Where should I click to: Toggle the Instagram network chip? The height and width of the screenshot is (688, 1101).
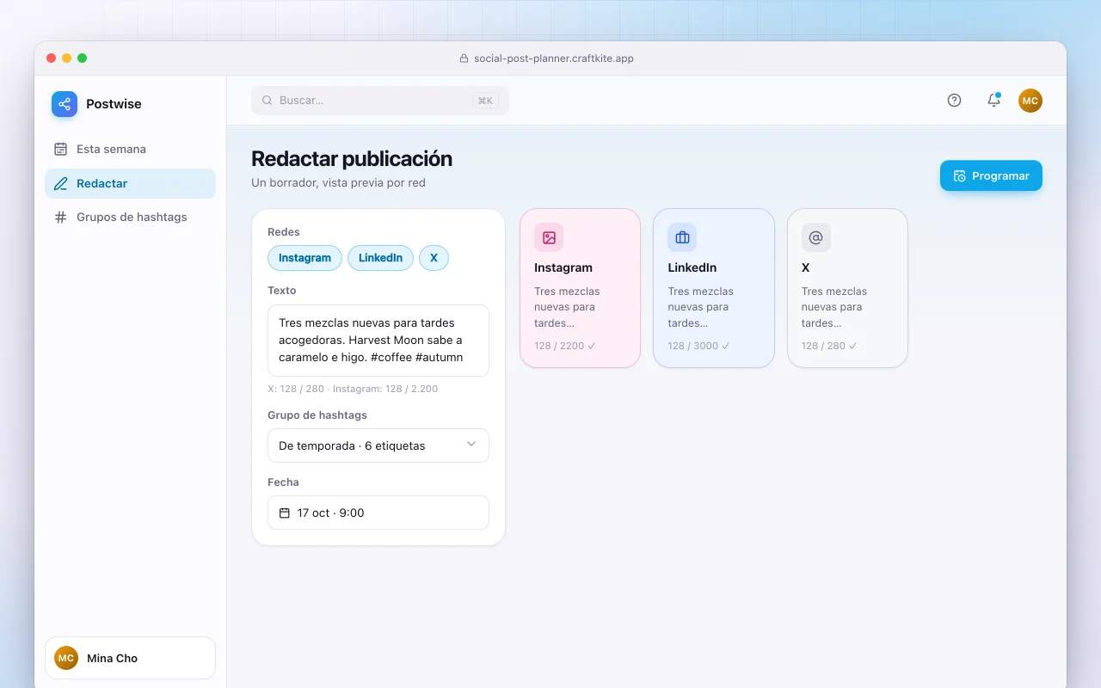(x=304, y=258)
